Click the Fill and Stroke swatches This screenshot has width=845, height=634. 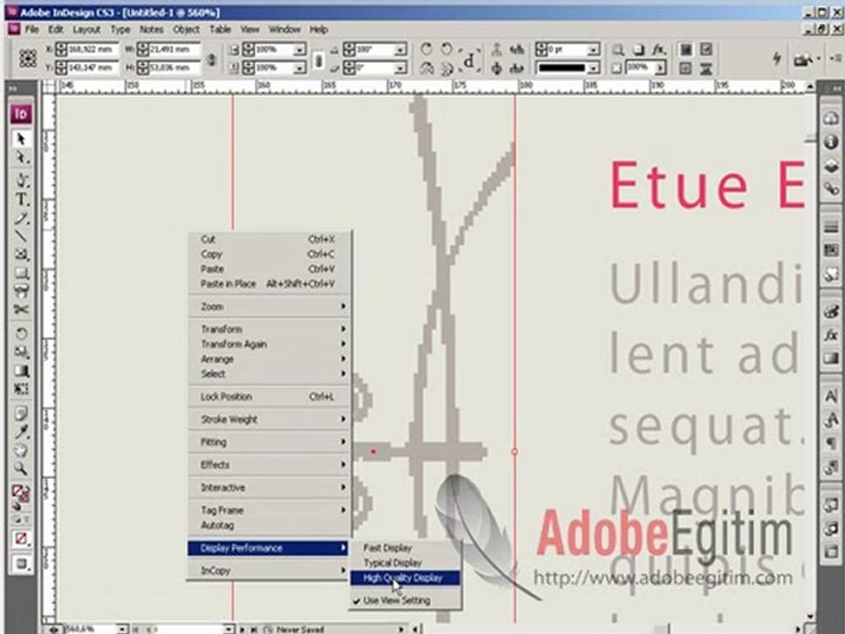[21, 495]
